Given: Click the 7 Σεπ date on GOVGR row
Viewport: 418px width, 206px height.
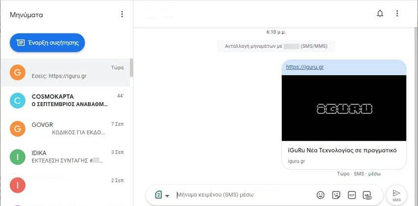Looking at the screenshot, I should click(118, 124).
